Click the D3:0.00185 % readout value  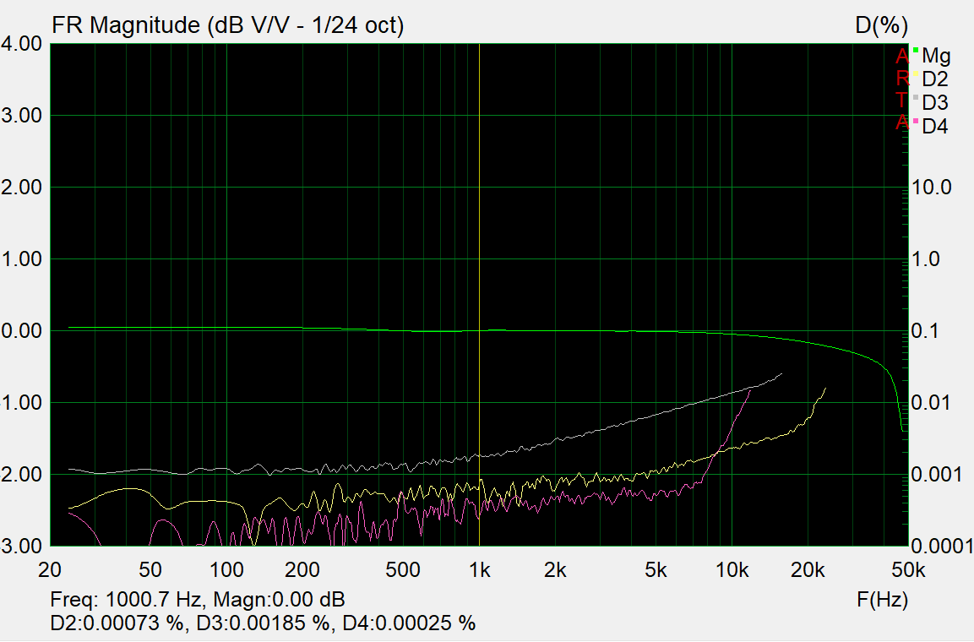(x=263, y=623)
